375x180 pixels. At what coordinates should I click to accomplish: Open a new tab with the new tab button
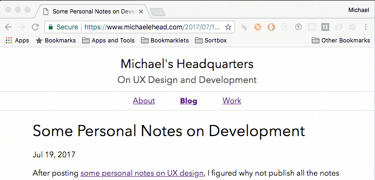[x=157, y=12]
